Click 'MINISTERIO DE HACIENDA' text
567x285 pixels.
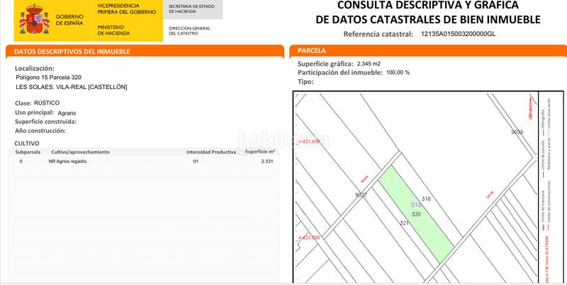pyautogui.click(x=113, y=30)
